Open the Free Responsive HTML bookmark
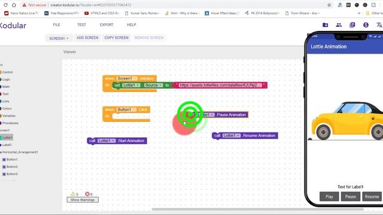The height and width of the screenshot is (215, 383). pyautogui.click(x=62, y=13)
